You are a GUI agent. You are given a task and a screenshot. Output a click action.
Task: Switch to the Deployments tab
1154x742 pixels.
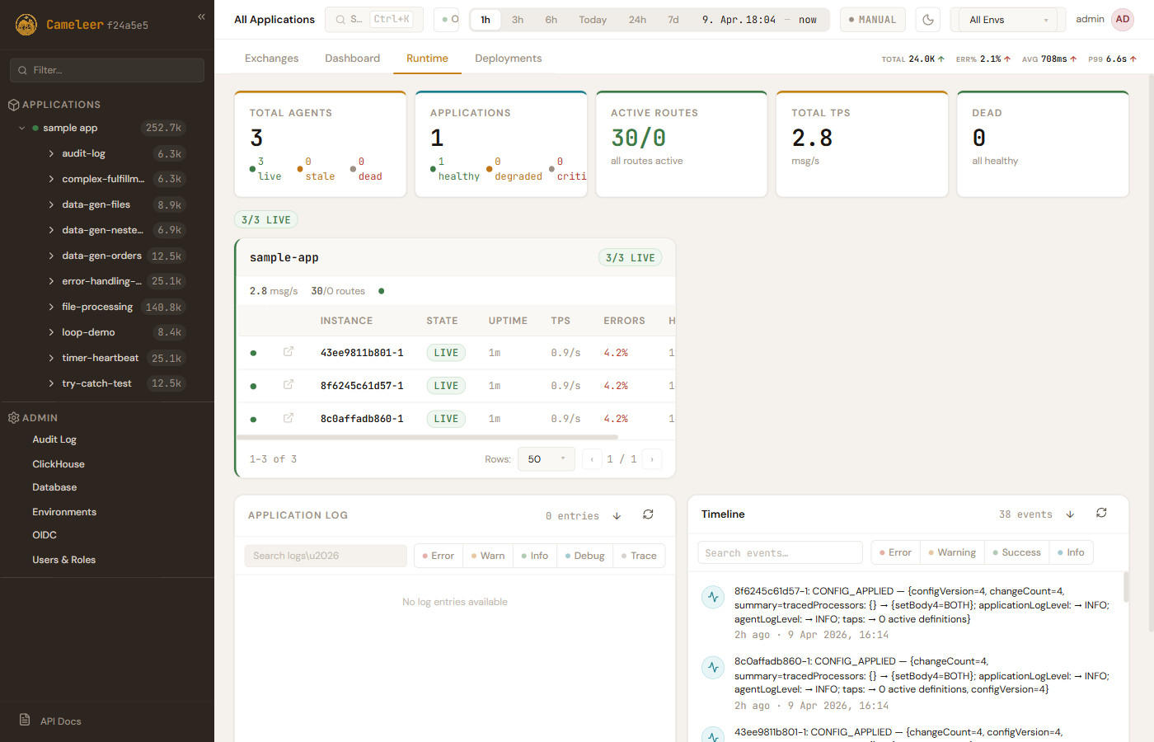point(508,59)
